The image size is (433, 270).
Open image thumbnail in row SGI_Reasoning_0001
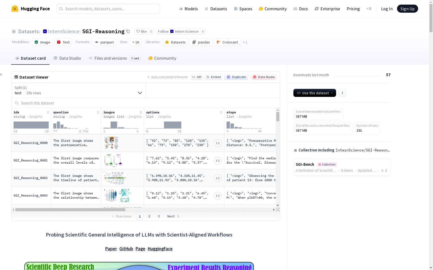[x=113, y=160]
